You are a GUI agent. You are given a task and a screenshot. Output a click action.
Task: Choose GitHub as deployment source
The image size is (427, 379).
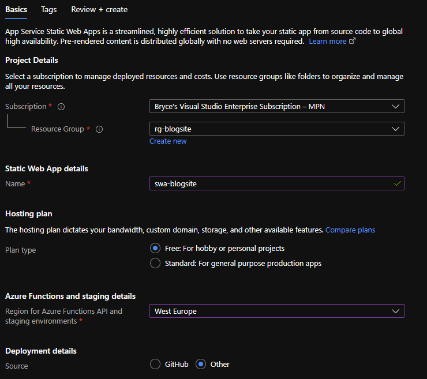point(155,364)
